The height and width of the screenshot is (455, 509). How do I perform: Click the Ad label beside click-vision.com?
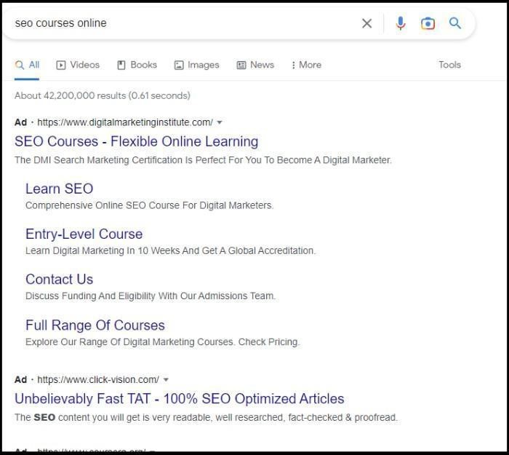pyautogui.click(x=20, y=379)
